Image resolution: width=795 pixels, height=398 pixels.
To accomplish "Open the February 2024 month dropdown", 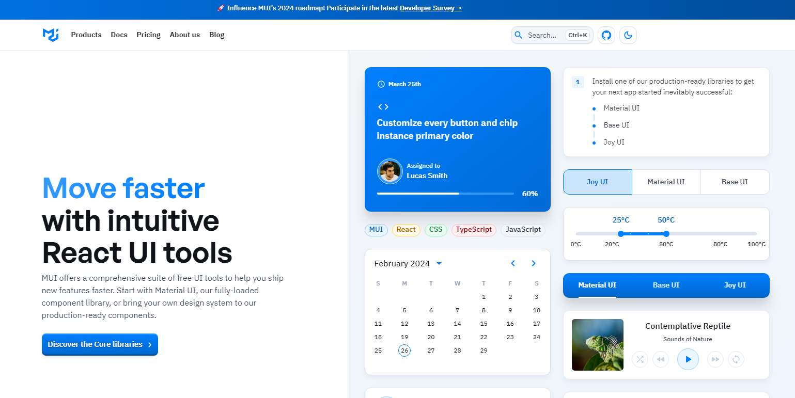I will [439, 263].
